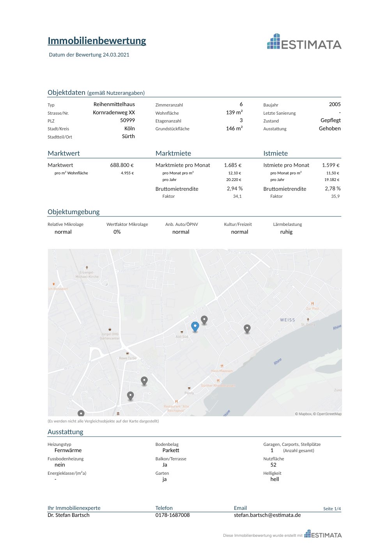Viewport: 390px width, 552px height.
Task: Click the phone number 0178-1687008
Action: pyautogui.click(x=173, y=515)
